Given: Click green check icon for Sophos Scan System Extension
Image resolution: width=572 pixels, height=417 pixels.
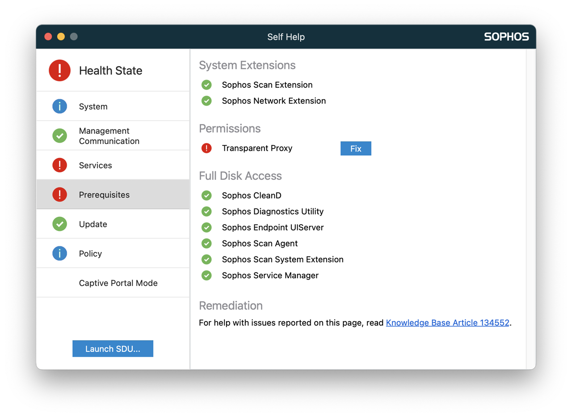Looking at the screenshot, I should pos(206,260).
